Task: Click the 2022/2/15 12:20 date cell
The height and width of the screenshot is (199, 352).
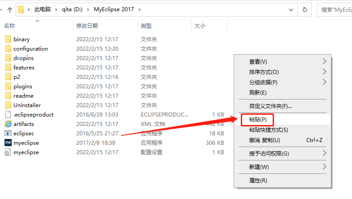Action: (97, 49)
